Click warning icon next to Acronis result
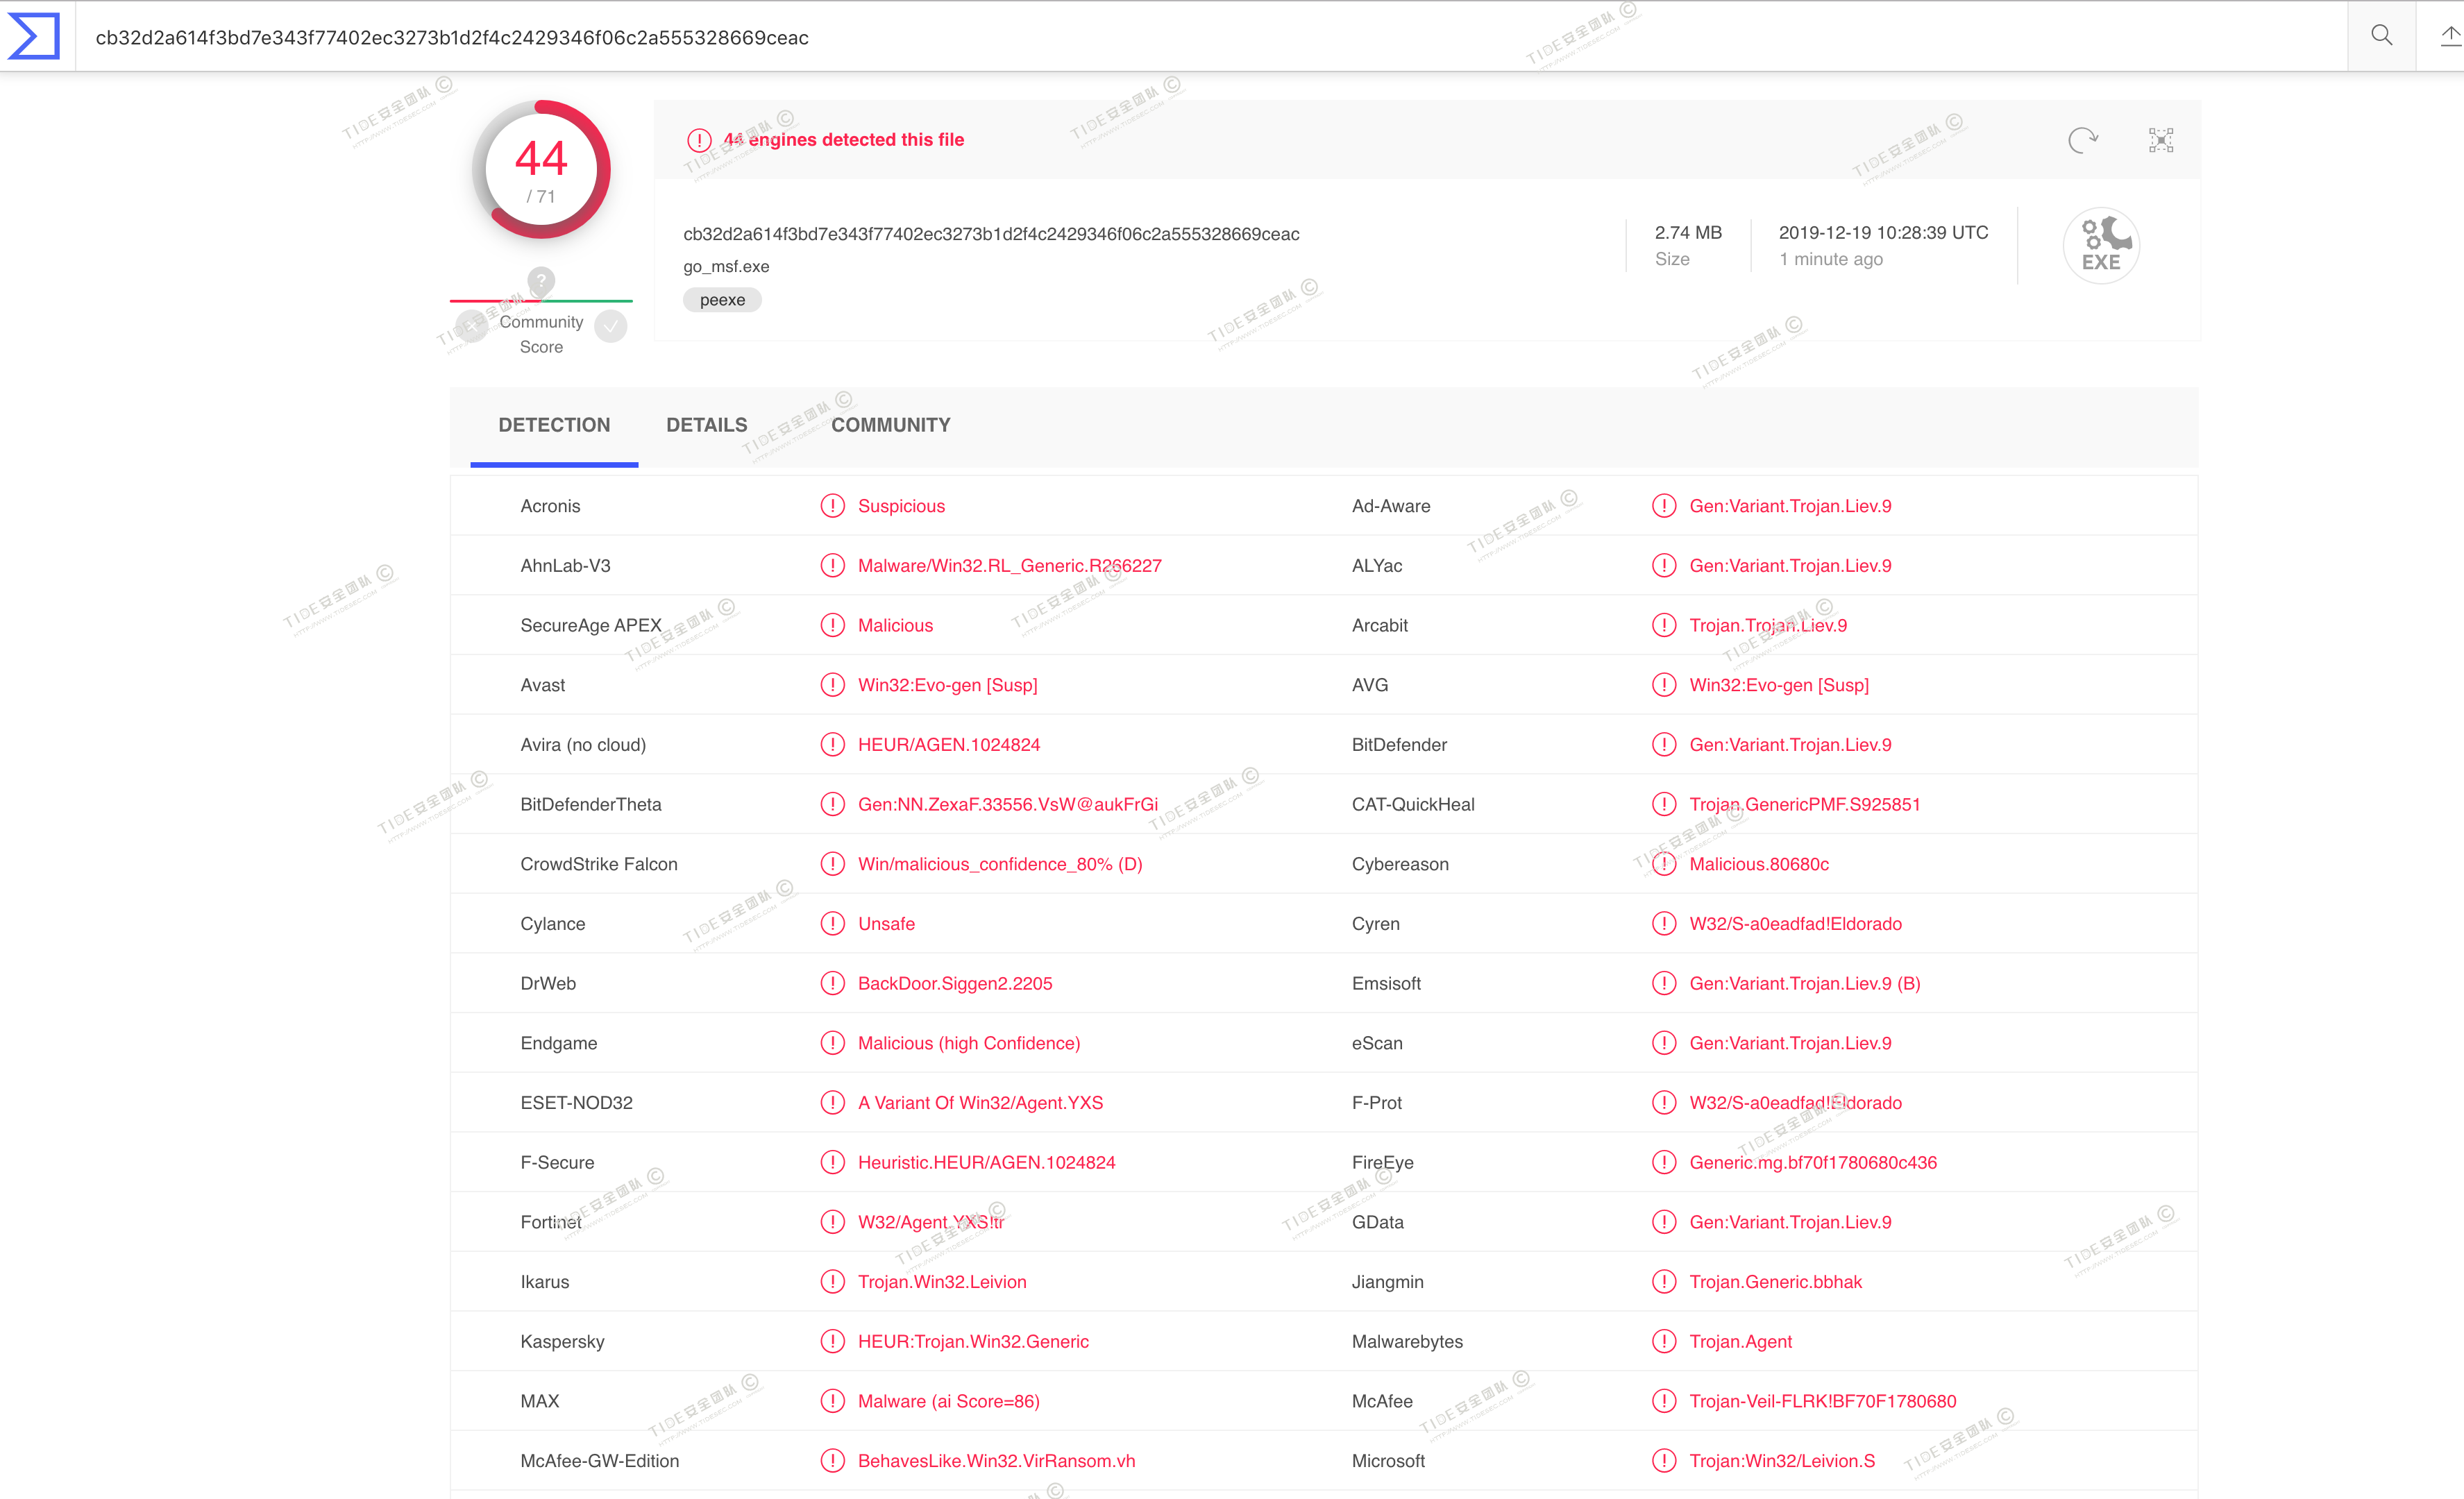 coord(832,506)
